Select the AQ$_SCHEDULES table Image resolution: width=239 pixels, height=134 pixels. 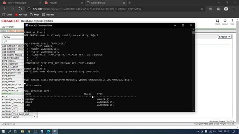point(10,58)
